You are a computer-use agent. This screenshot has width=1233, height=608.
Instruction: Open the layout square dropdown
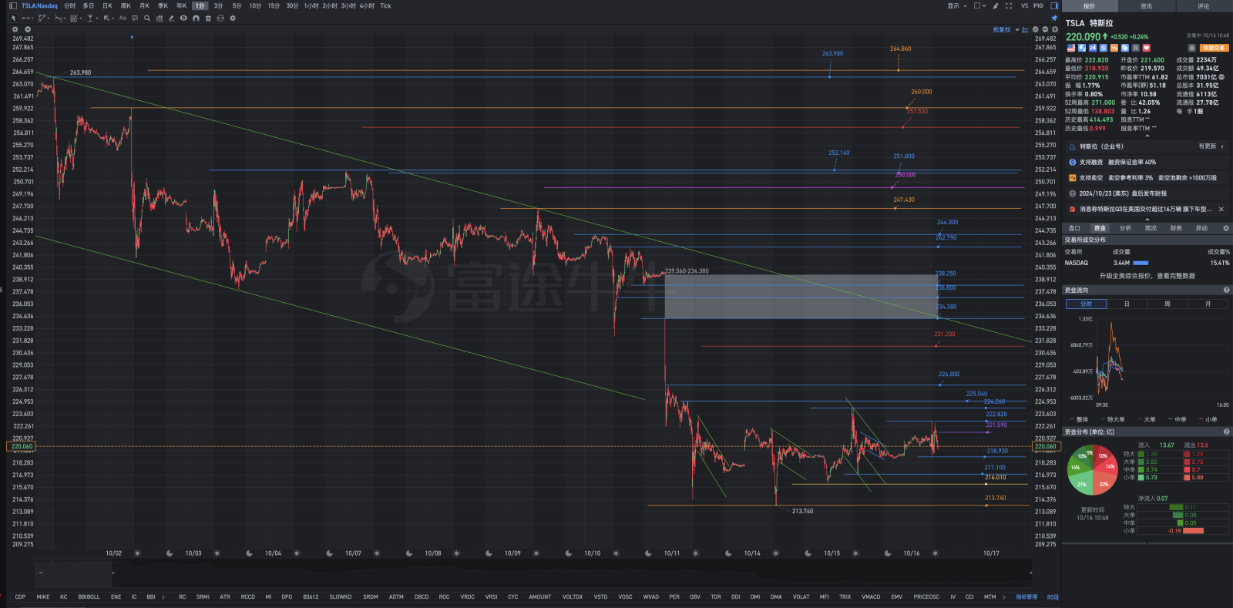tap(979, 6)
